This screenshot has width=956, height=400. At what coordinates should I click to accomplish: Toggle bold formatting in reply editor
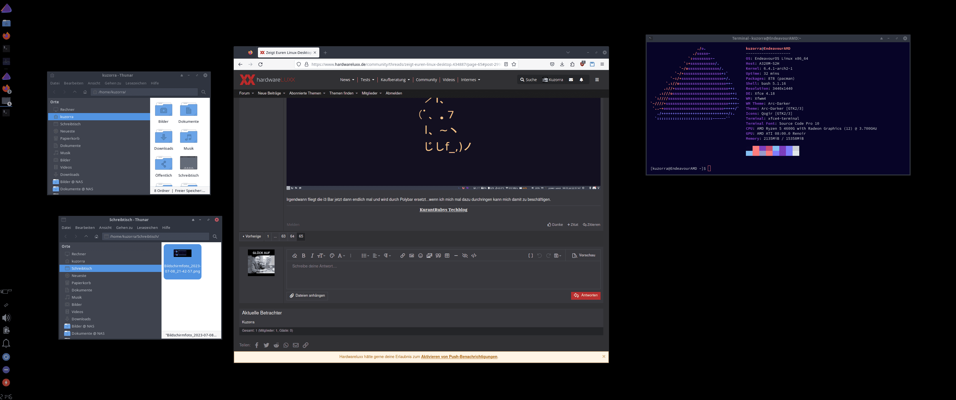303,256
